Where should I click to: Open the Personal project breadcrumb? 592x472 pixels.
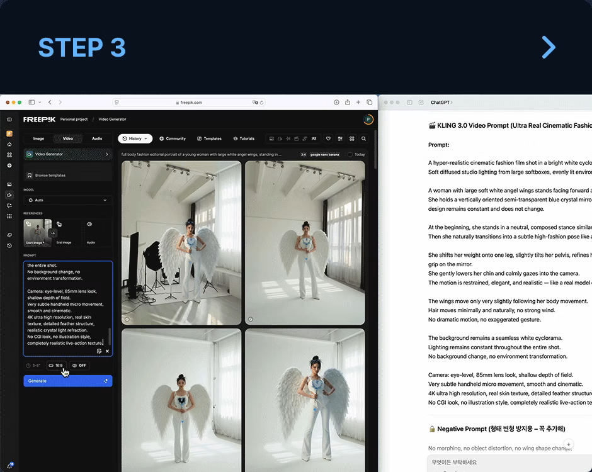[x=74, y=119]
